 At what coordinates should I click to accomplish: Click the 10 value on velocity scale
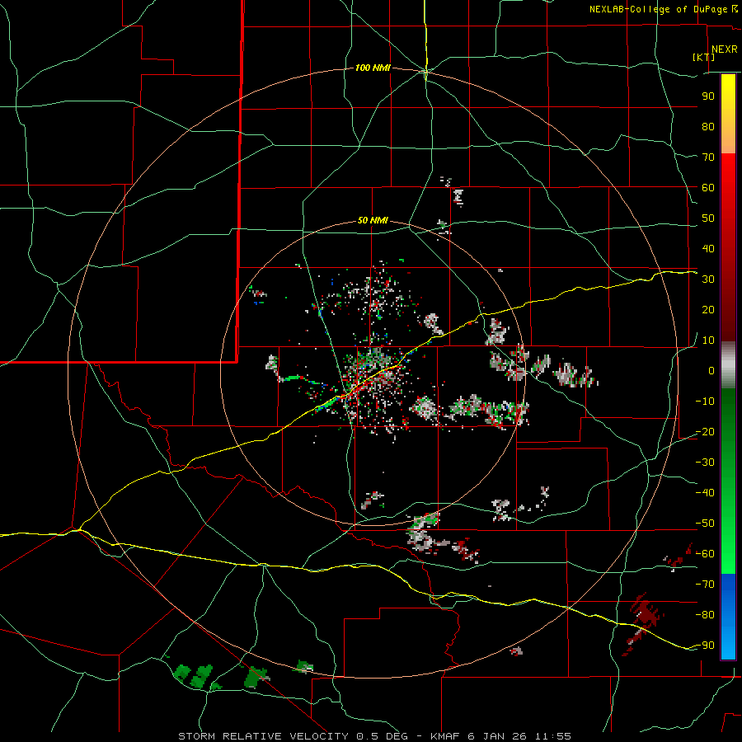pos(708,340)
